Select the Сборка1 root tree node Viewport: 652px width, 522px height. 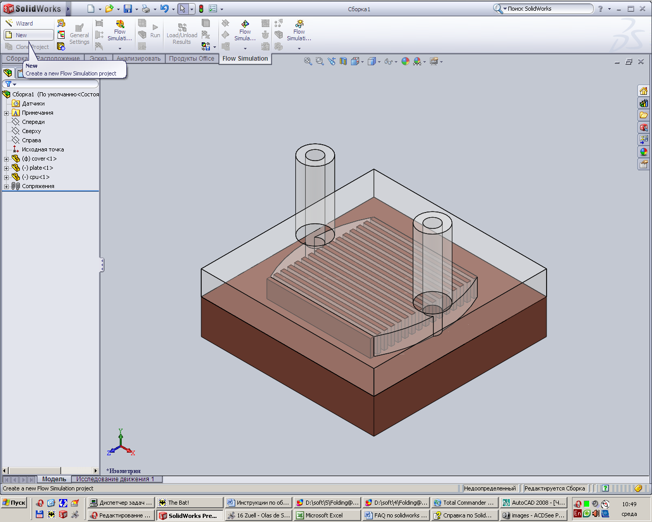[x=51, y=94]
